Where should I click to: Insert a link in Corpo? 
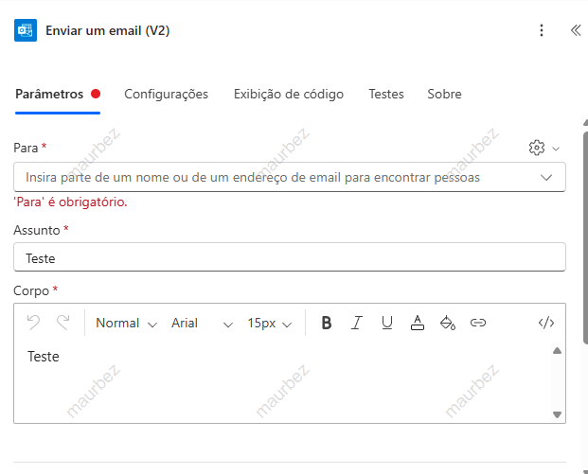click(478, 323)
